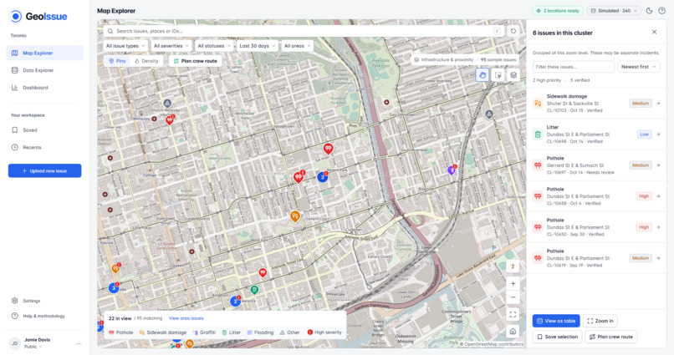This screenshot has height=355, width=674.
Task: Toggle dark mode moon icon
Action: (x=649, y=11)
